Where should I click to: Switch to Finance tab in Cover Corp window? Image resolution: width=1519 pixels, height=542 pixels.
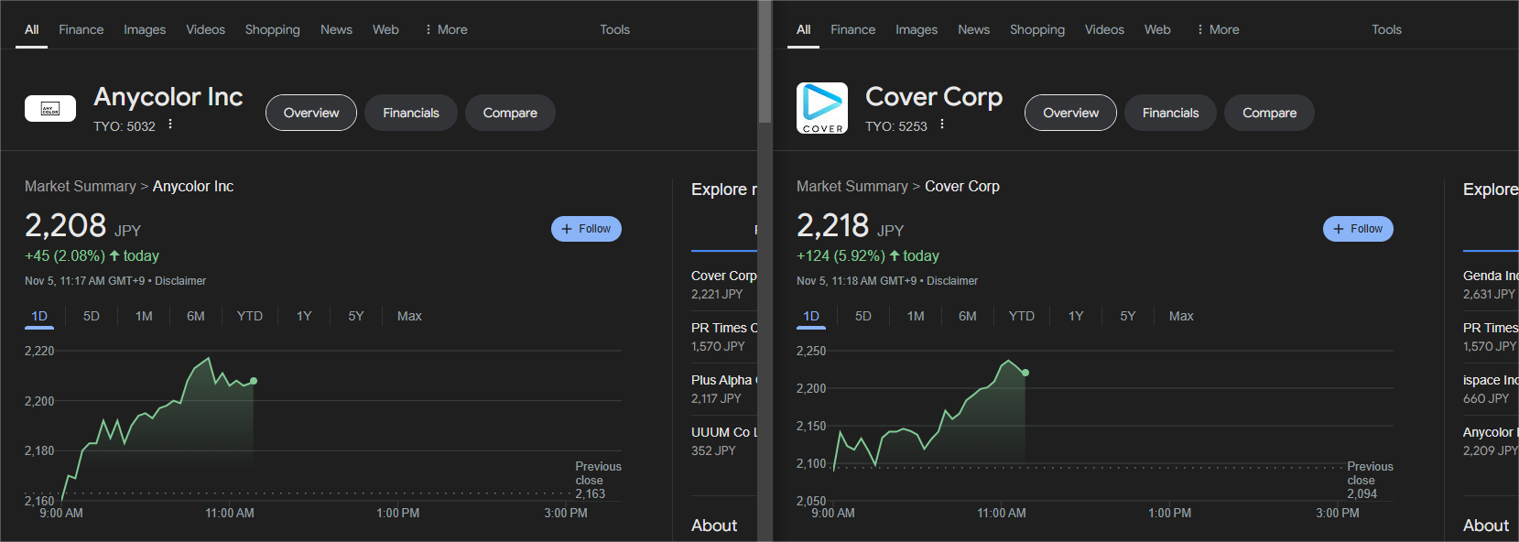pos(853,29)
